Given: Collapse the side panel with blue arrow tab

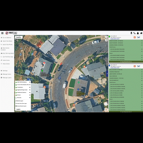Looking at the screenshot, I should pyautogui.click(x=107, y=73).
